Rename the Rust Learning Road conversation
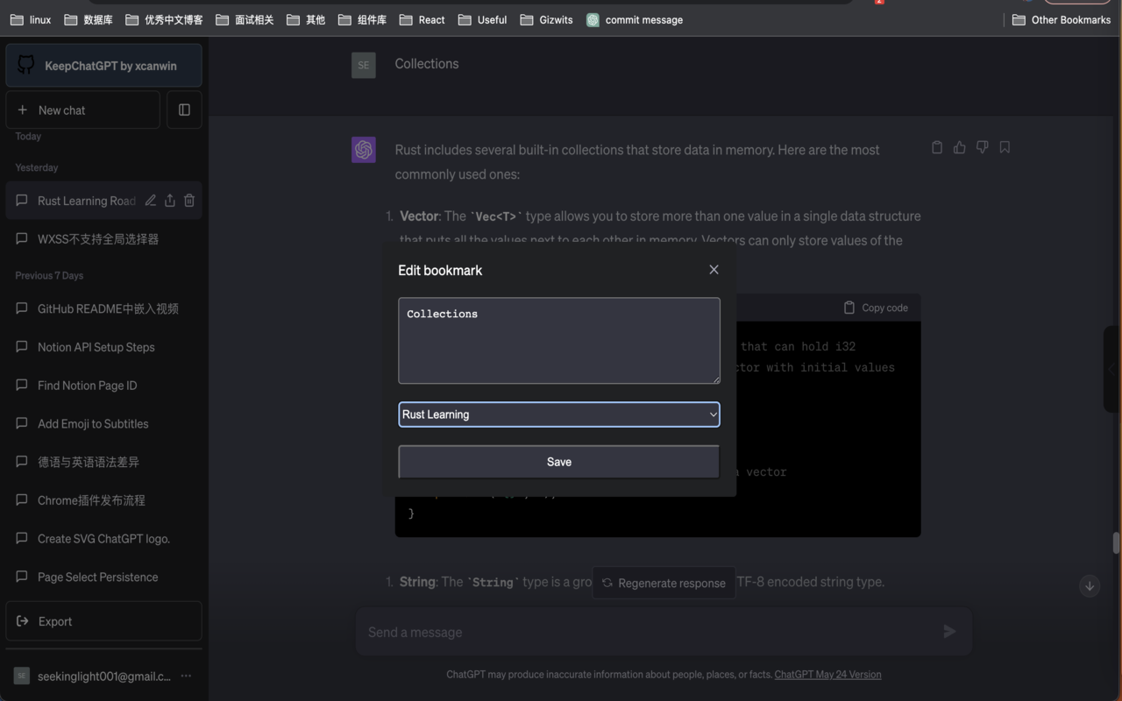This screenshot has width=1122, height=701. click(x=151, y=200)
